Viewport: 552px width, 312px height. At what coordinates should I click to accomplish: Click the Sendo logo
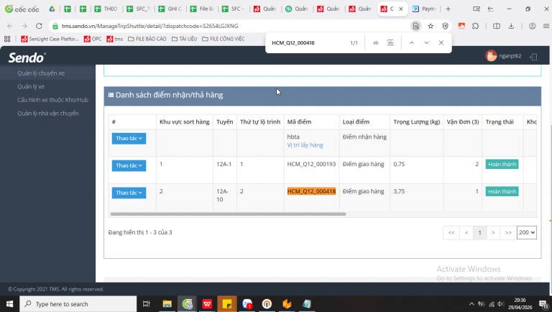tap(27, 58)
